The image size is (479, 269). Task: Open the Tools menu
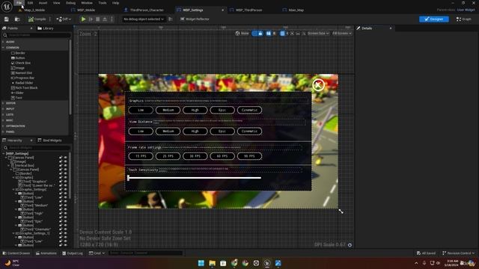pos(103,3)
